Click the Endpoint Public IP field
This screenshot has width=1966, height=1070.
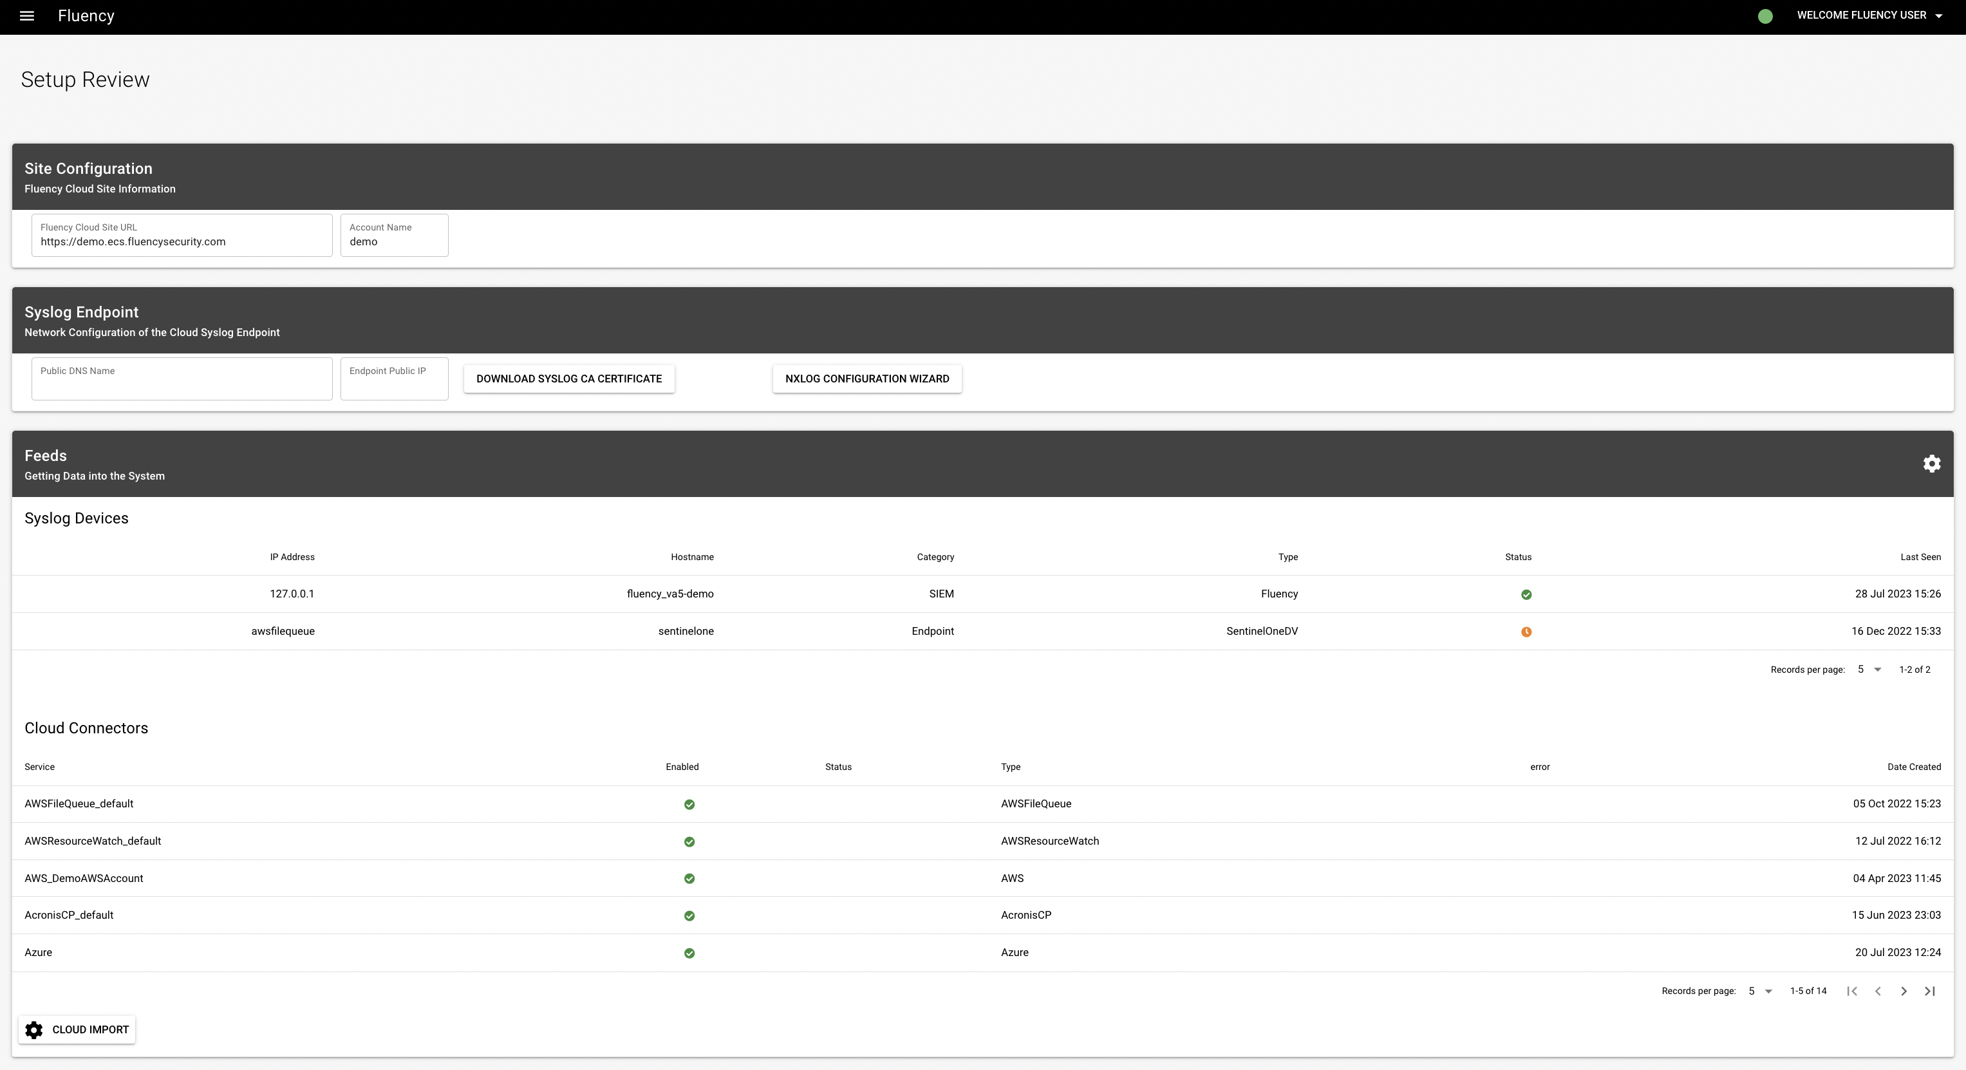coord(394,379)
